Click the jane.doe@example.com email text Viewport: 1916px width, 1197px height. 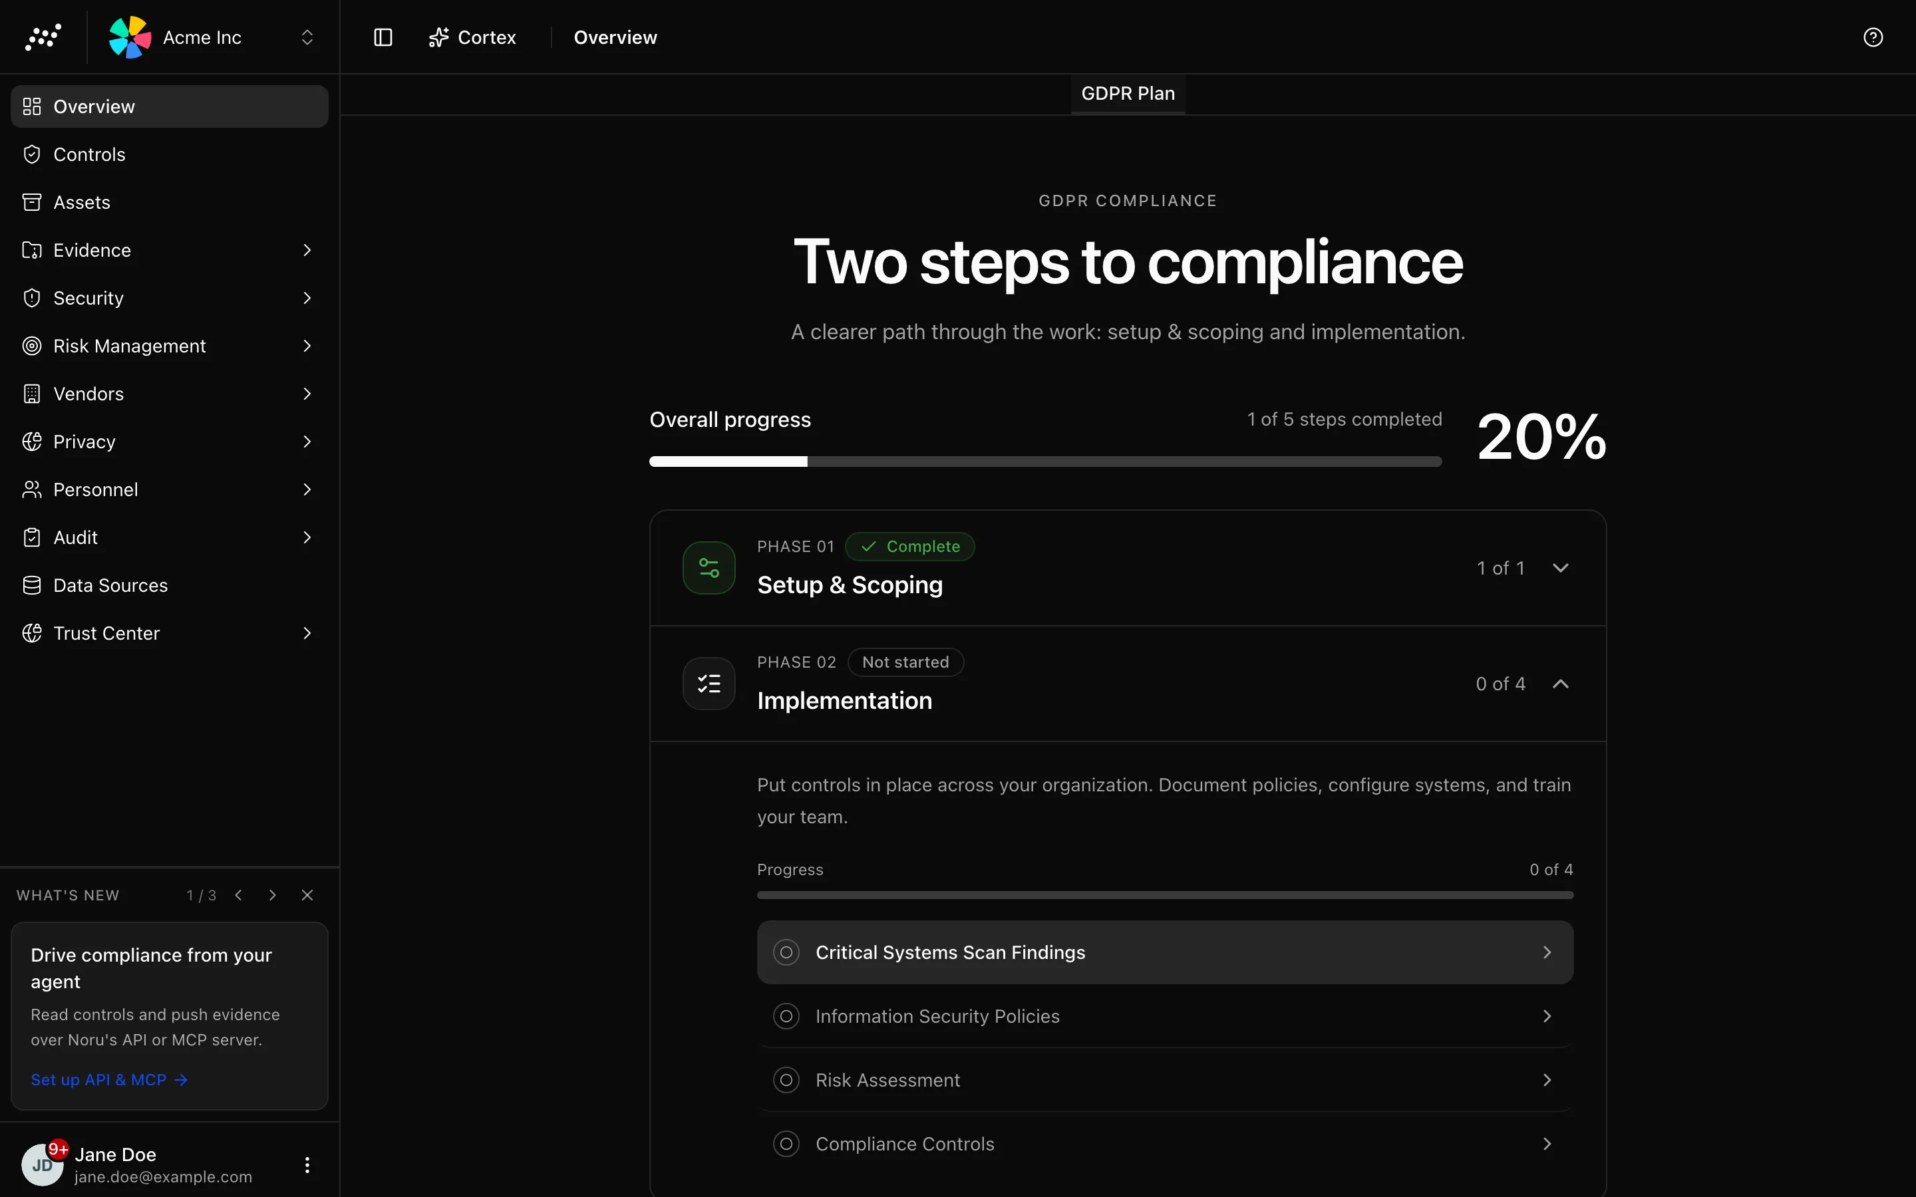pos(163,1177)
